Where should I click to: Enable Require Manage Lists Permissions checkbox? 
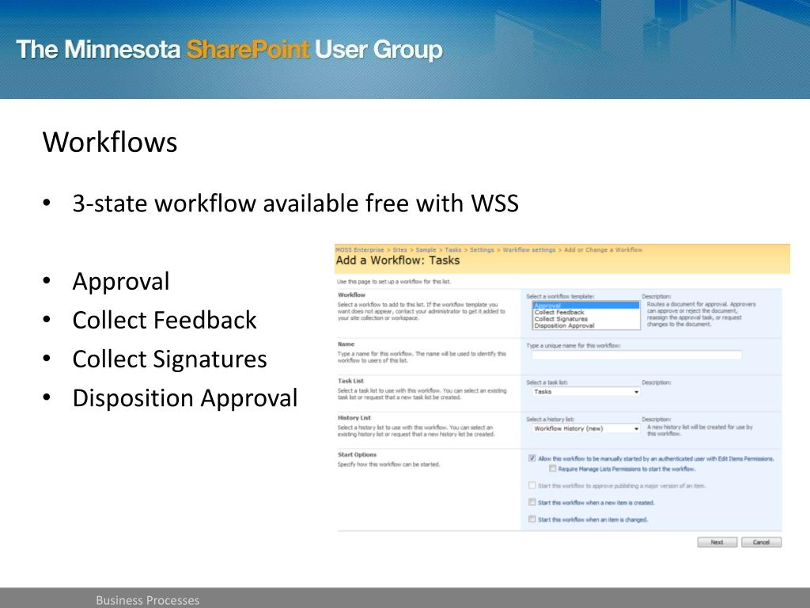click(x=553, y=469)
